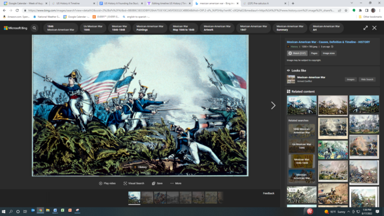Open the Mexican-American War Looks like thumbnail

click(291, 79)
